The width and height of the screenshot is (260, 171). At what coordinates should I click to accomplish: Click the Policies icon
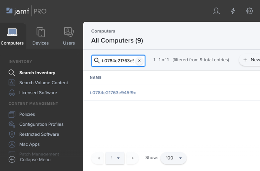click(12, 114)
